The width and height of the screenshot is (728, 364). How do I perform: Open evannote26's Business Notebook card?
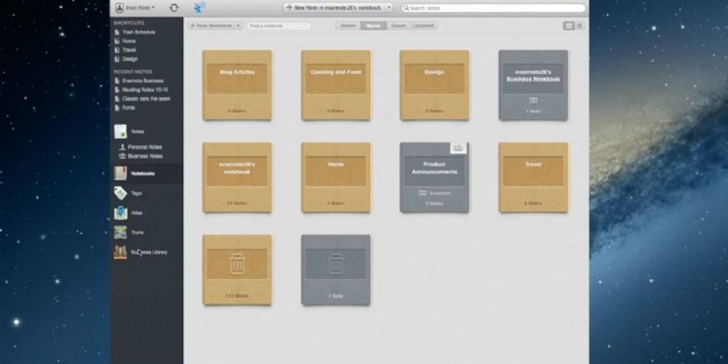533,85
